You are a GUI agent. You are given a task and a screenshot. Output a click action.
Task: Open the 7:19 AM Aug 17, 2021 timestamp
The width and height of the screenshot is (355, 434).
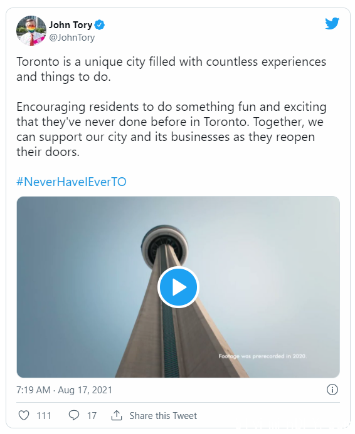[x=65, y=390]
